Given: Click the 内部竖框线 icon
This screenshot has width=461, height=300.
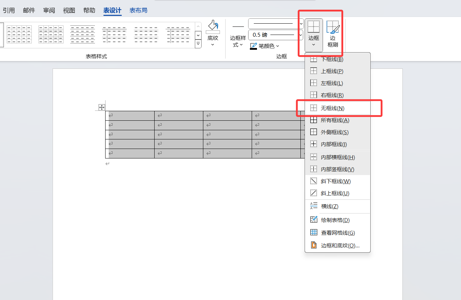Looking at the screenshot, I should (x=313, y=169).
